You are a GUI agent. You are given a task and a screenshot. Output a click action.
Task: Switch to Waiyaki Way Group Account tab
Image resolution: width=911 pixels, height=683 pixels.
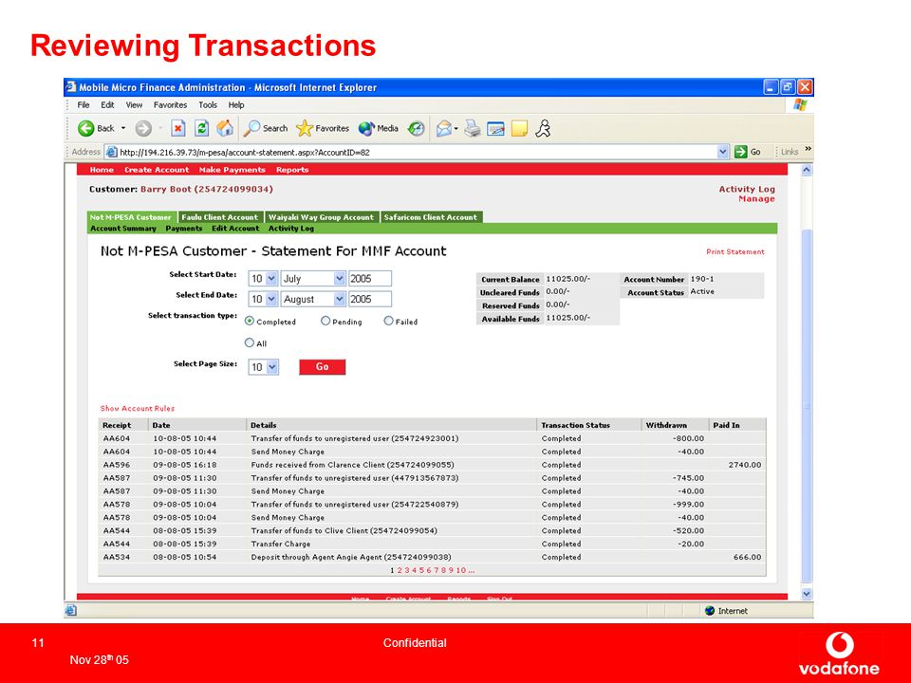click(322, 217)
